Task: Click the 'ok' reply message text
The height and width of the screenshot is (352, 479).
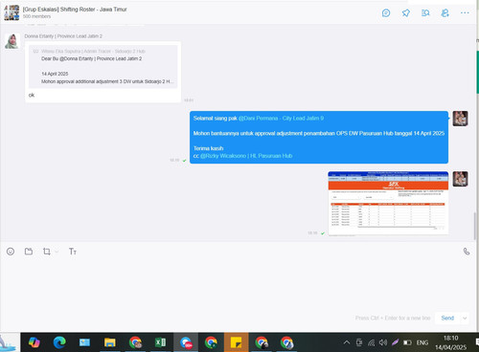Action: pyautogui.click(x=32, y=95)
